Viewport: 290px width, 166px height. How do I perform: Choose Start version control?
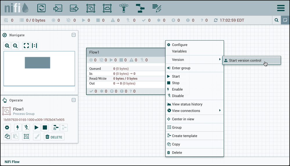click(x=245, y=61)
